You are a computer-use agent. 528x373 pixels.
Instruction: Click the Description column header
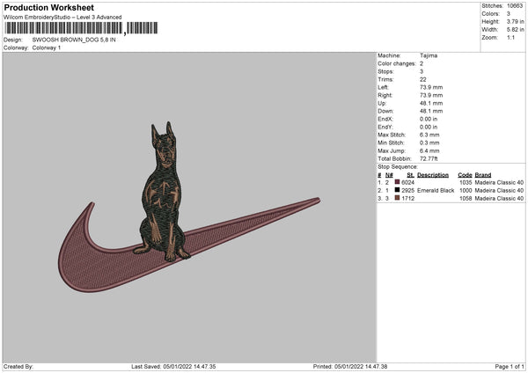click(433, 175)
